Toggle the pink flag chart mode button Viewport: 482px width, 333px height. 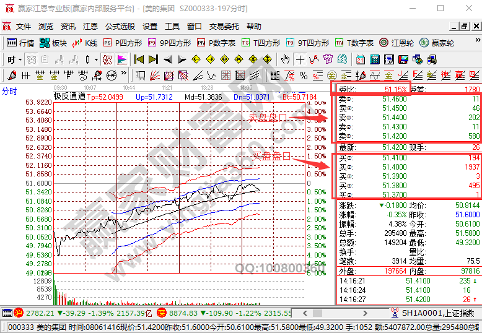pos(122,59)
